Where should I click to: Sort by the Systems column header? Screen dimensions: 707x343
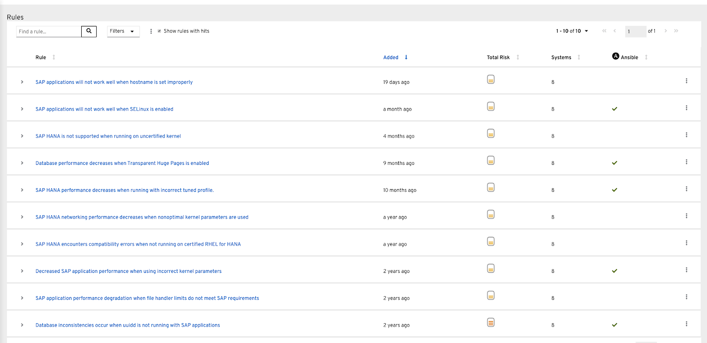[x=561, y=58]
